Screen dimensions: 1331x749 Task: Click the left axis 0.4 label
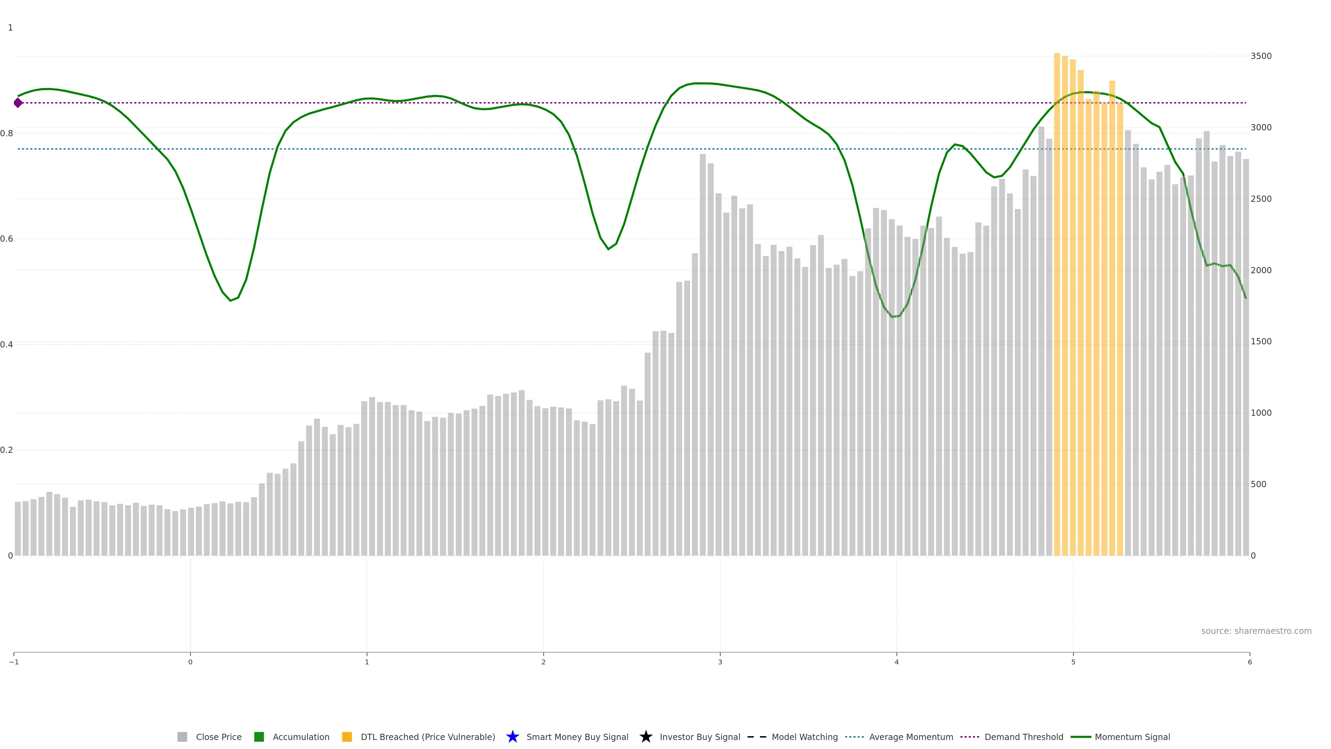point(7,344)
